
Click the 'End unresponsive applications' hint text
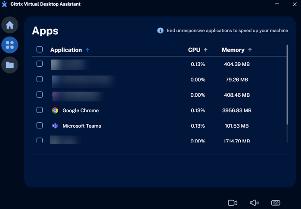tap(227, 31)
